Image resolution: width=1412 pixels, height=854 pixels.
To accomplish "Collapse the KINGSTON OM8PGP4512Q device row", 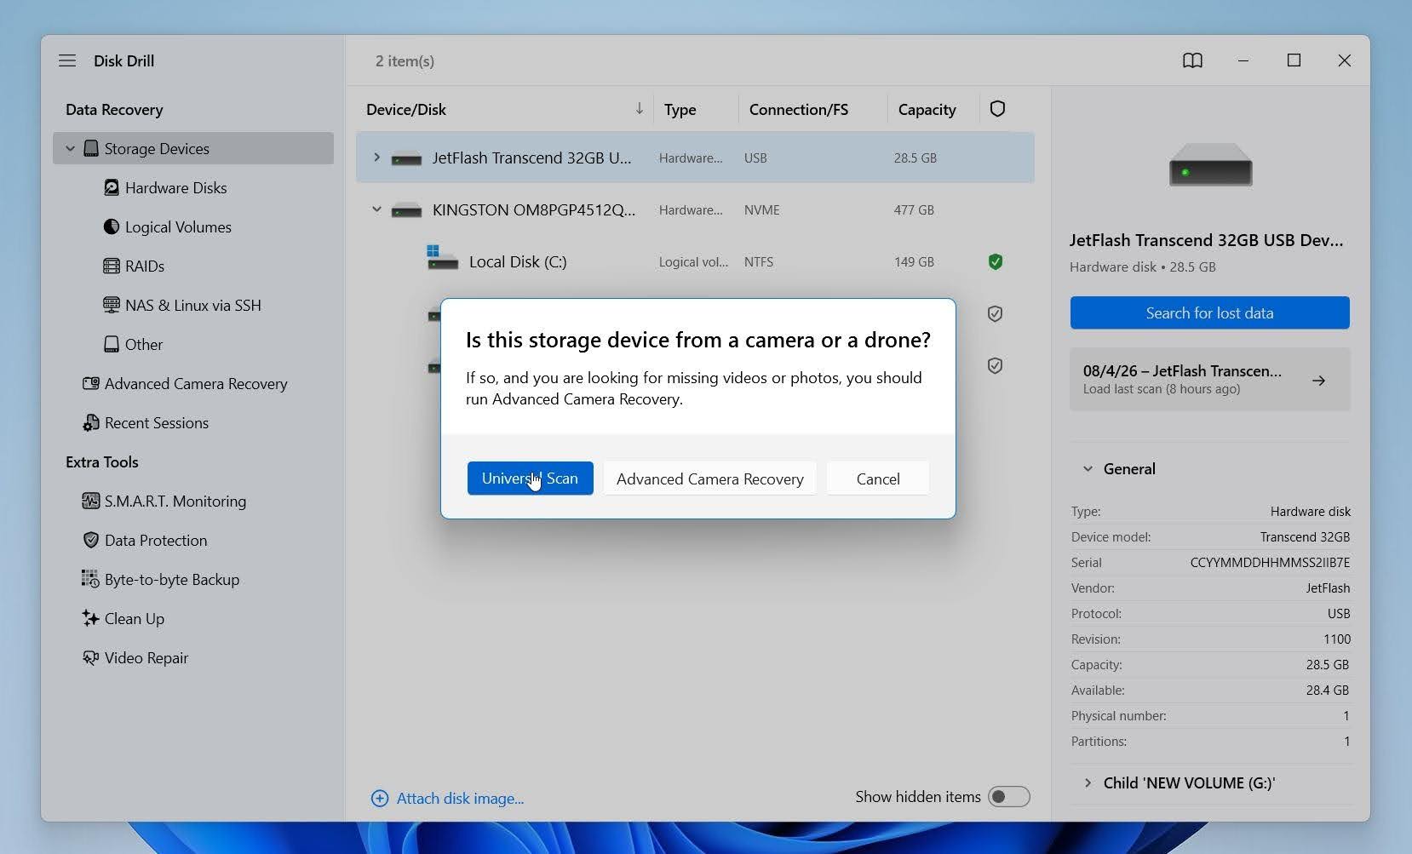I will coord(376,209).
